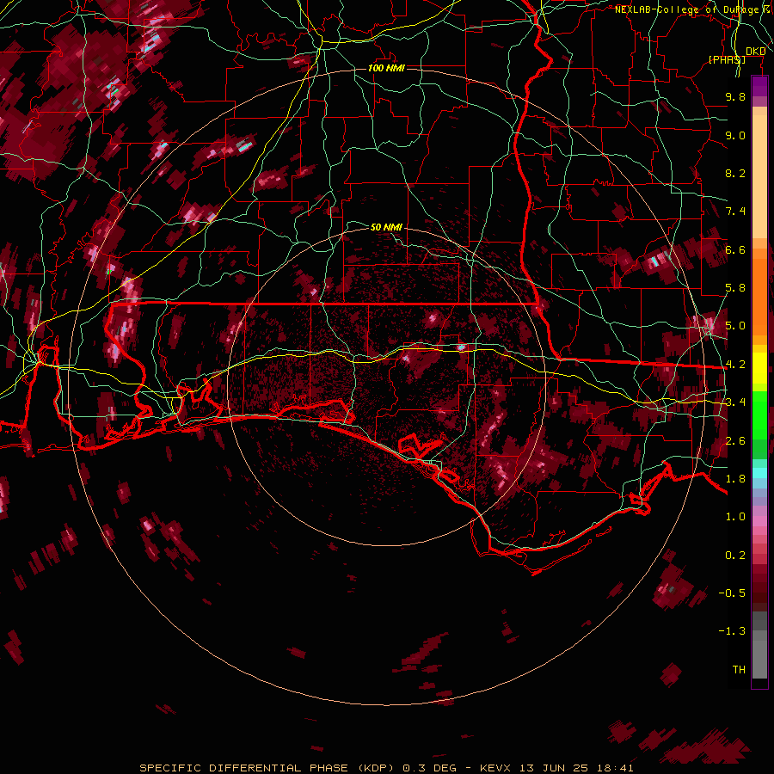Click the 6.6 value on the color scale
This screenshot has width=774, height=774.
tap(735, 249)
